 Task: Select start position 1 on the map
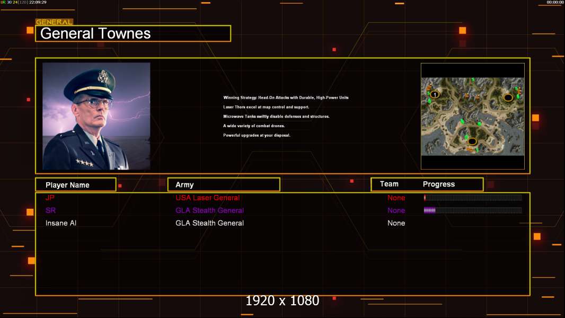tap(435, 95)
